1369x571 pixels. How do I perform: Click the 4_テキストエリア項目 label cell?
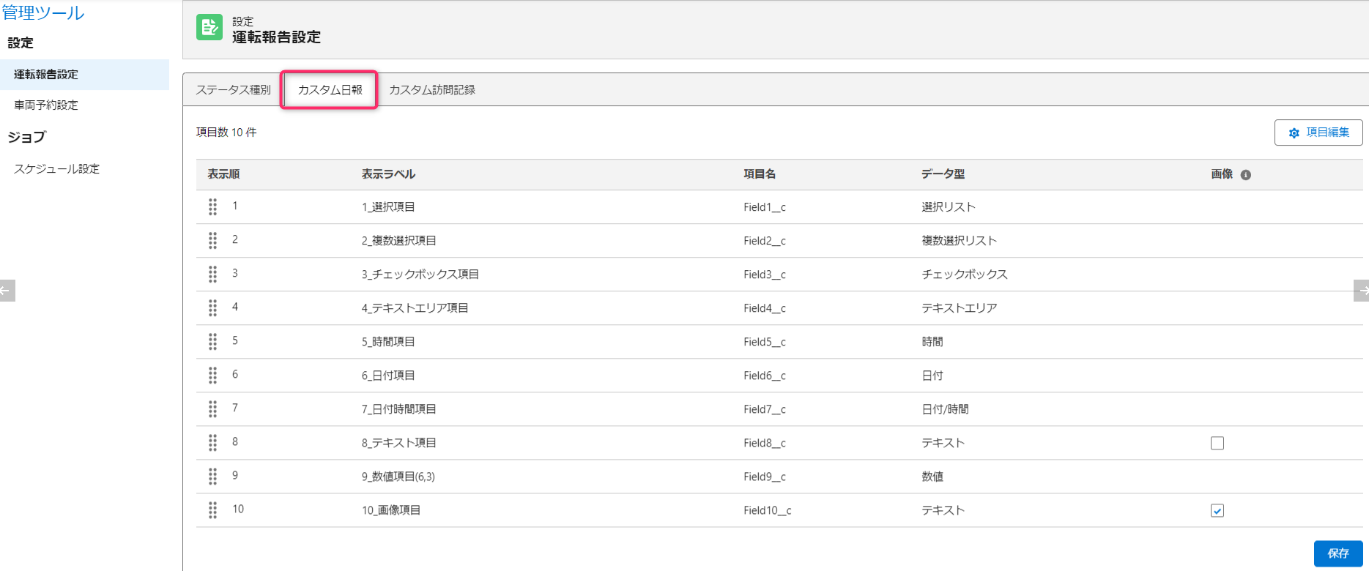point(415,308)
